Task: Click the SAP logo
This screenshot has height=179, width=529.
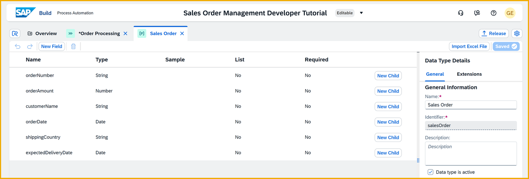Action: [x=25, y=12]
